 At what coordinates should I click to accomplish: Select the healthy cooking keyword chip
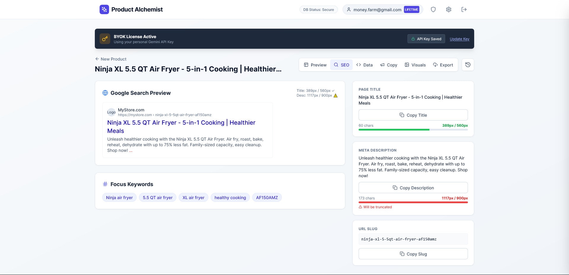click(230, 197)
